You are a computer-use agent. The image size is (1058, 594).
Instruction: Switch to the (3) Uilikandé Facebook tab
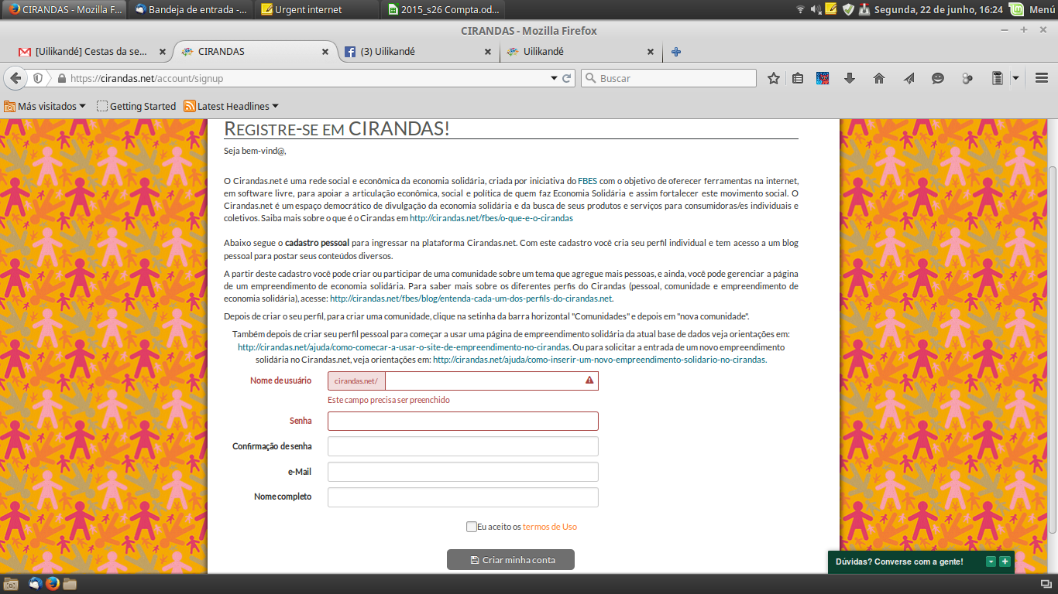(418, 52)
